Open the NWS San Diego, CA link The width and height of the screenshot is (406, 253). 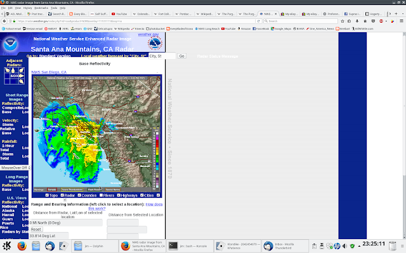49,72
